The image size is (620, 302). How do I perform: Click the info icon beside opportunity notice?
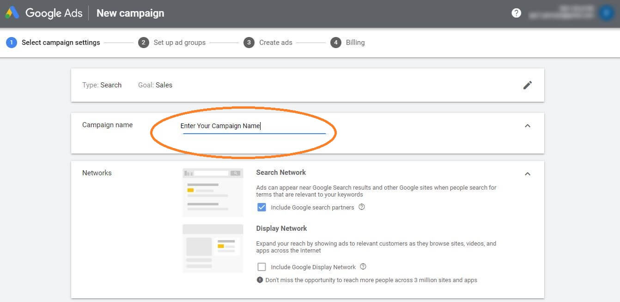coord(260,280)
